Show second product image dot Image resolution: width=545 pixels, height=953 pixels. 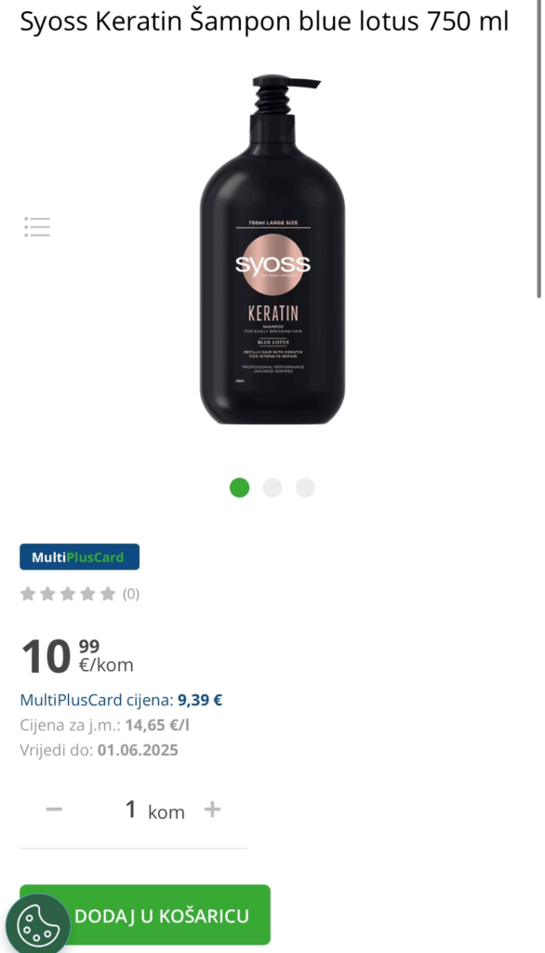click(x=272, y=488)
